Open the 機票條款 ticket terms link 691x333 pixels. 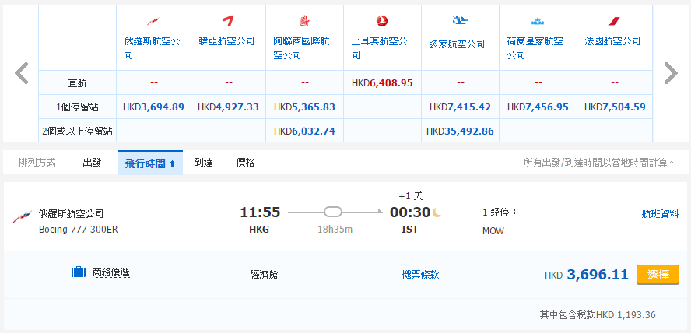420,274
